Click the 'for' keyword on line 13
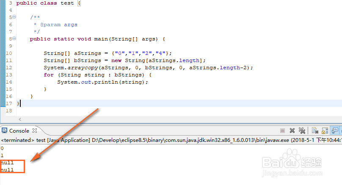The height and width of the screenshot is (185, 342). coord(49,75)
